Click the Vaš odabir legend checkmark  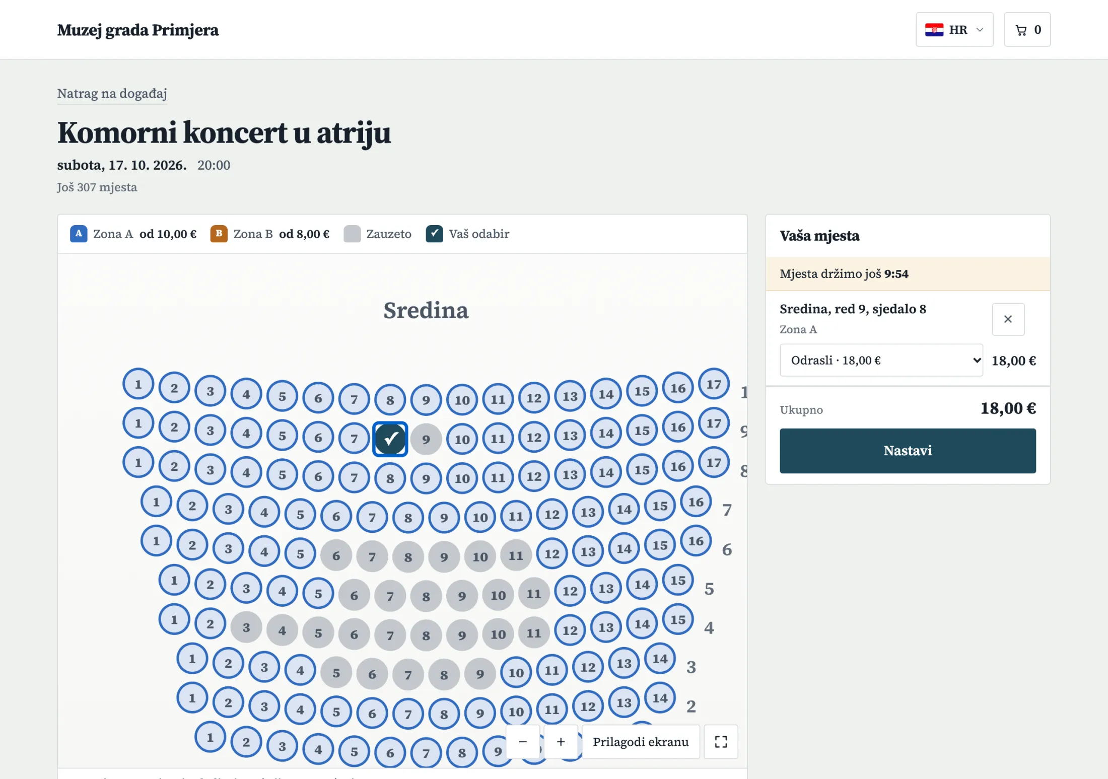(435, 234)
